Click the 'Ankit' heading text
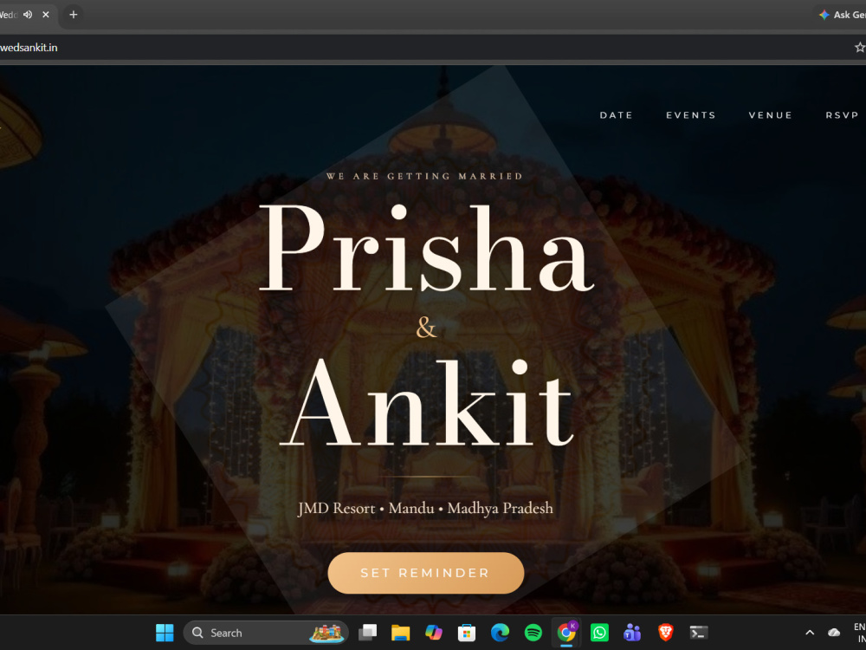Image resolution: width=866 pixels, height=650 pixels. tap(429, 403)
